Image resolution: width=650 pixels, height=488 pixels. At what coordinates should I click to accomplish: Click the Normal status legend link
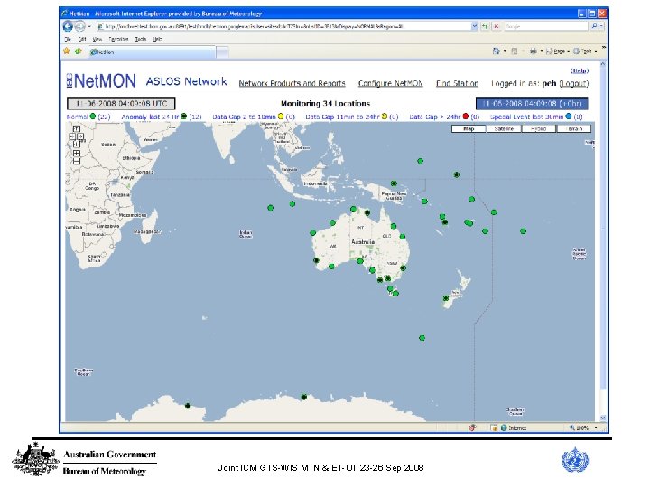77,117
